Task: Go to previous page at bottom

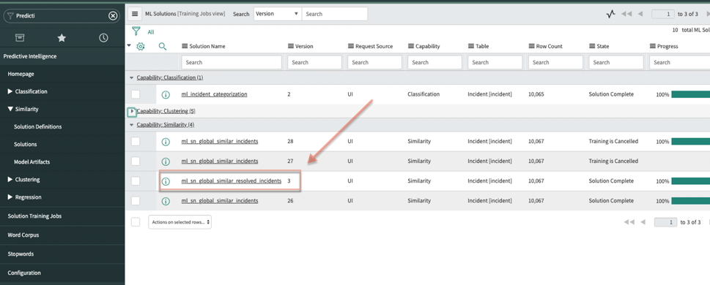Action: [x=643, y=222]
